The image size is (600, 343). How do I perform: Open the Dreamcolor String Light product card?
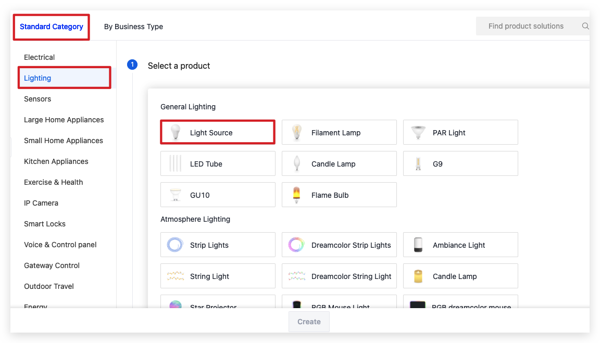pyautogui.click(x=339, y=276)
